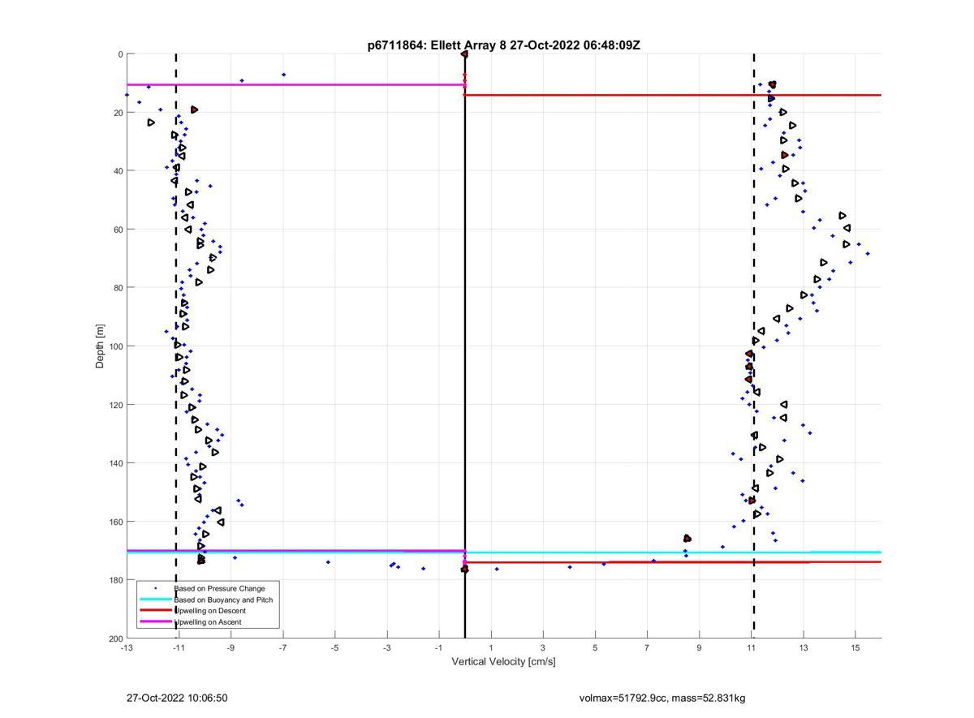Click depth tick label 140
Screen dimensions: 974x718
tap(114, 463)
